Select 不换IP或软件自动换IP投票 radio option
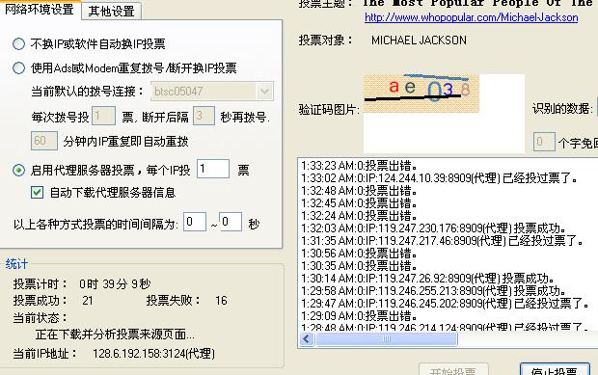Image resolution: width=598 pixels, height=375 pixels. pos(18,44)
